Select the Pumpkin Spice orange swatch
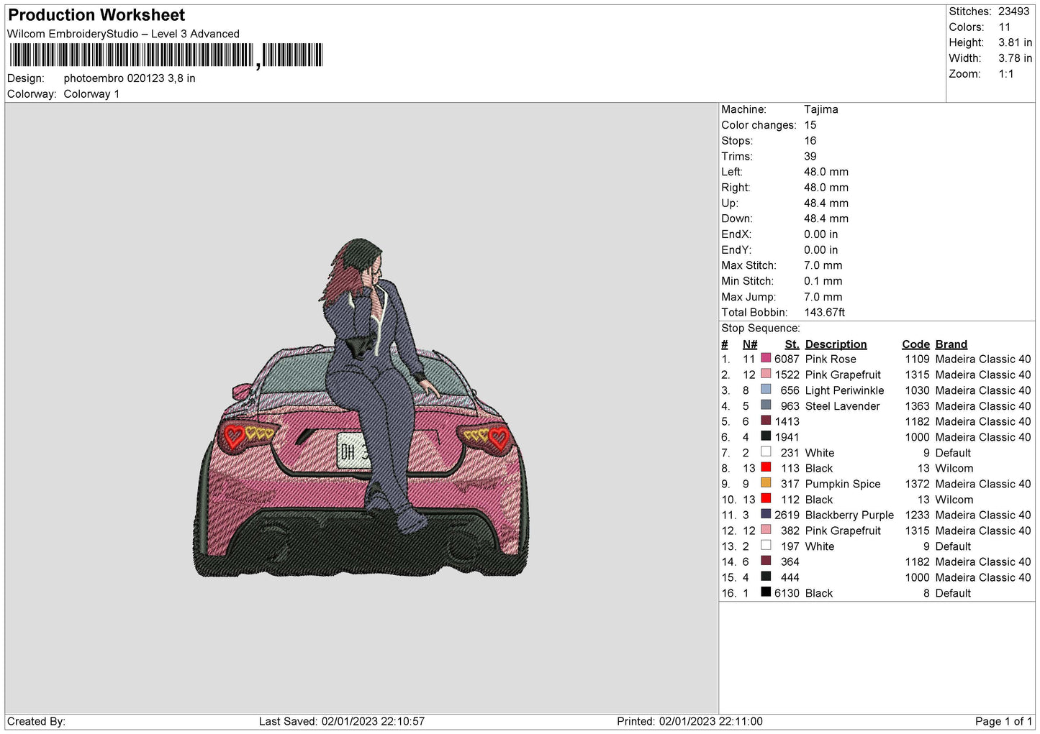Screen dimensions: 1040x734 [766, 483]
